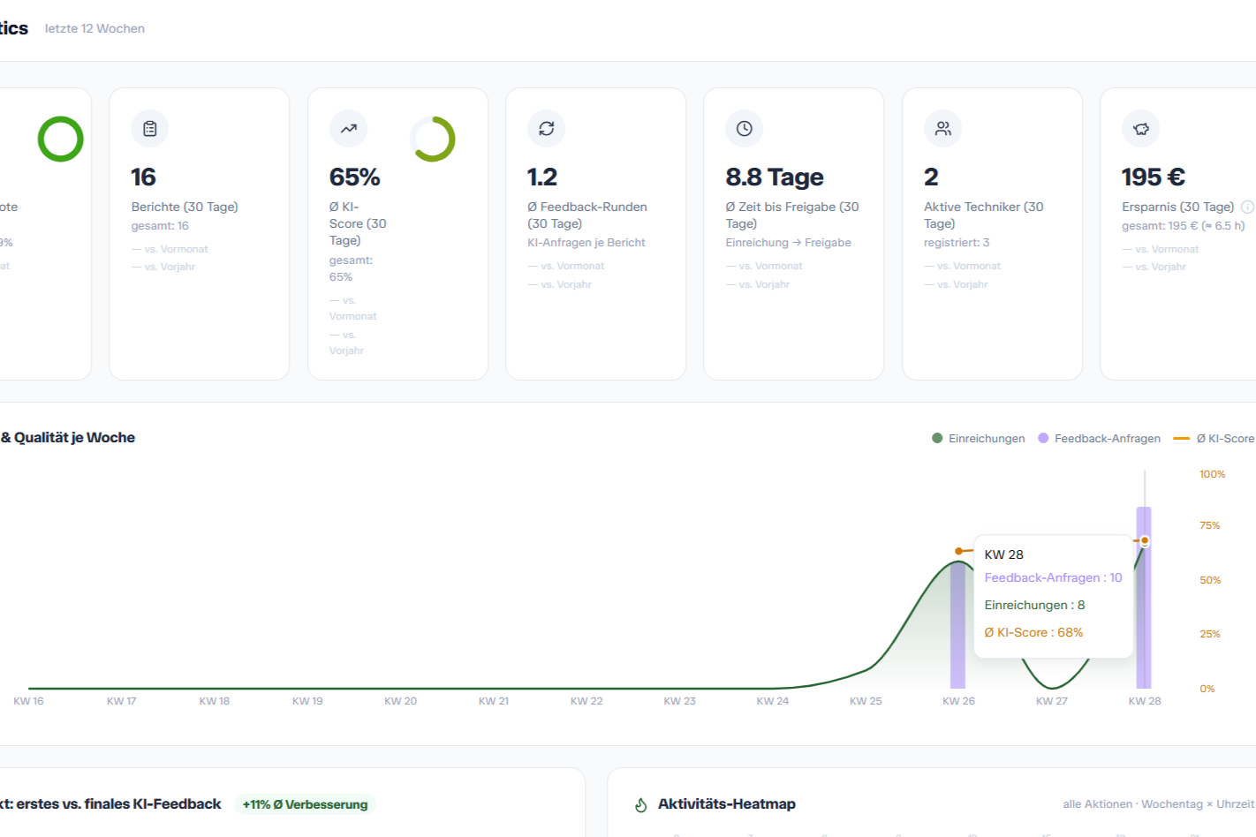Screen dimensions: 1256x837
Task: Click the refresh icon on Feedback-Runden card
Action: [547, 129]
